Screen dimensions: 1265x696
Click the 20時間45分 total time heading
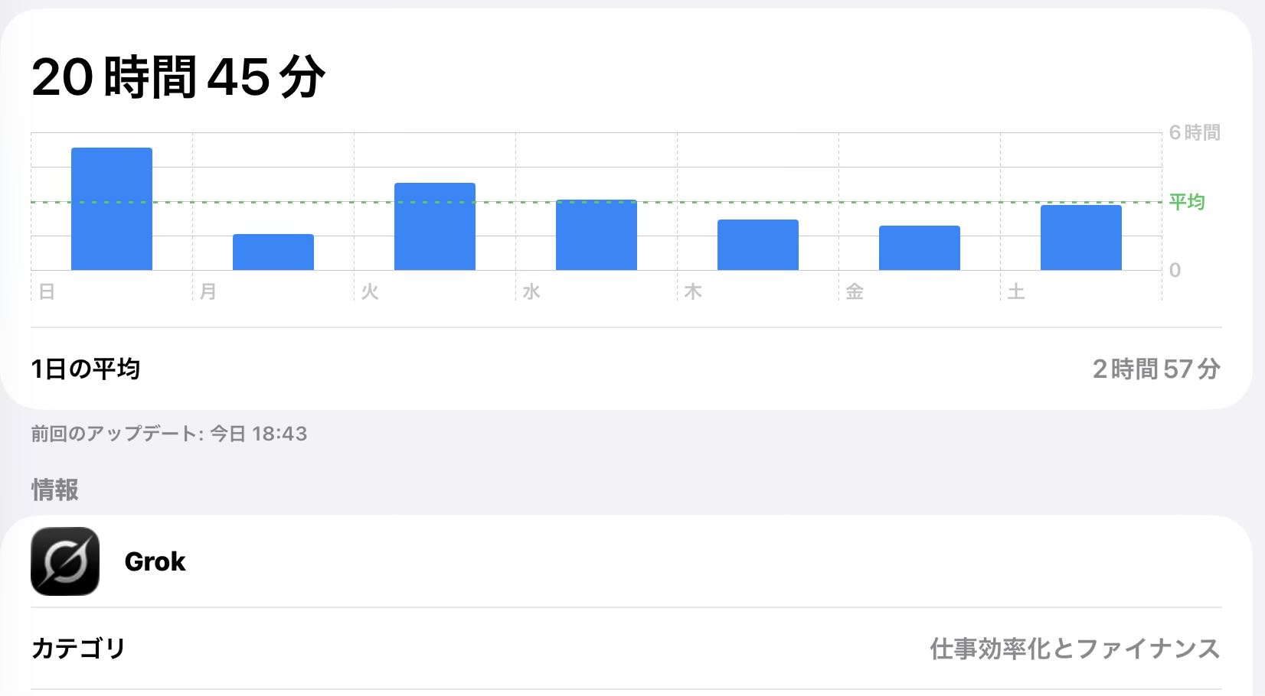click(x=178, y=77)
